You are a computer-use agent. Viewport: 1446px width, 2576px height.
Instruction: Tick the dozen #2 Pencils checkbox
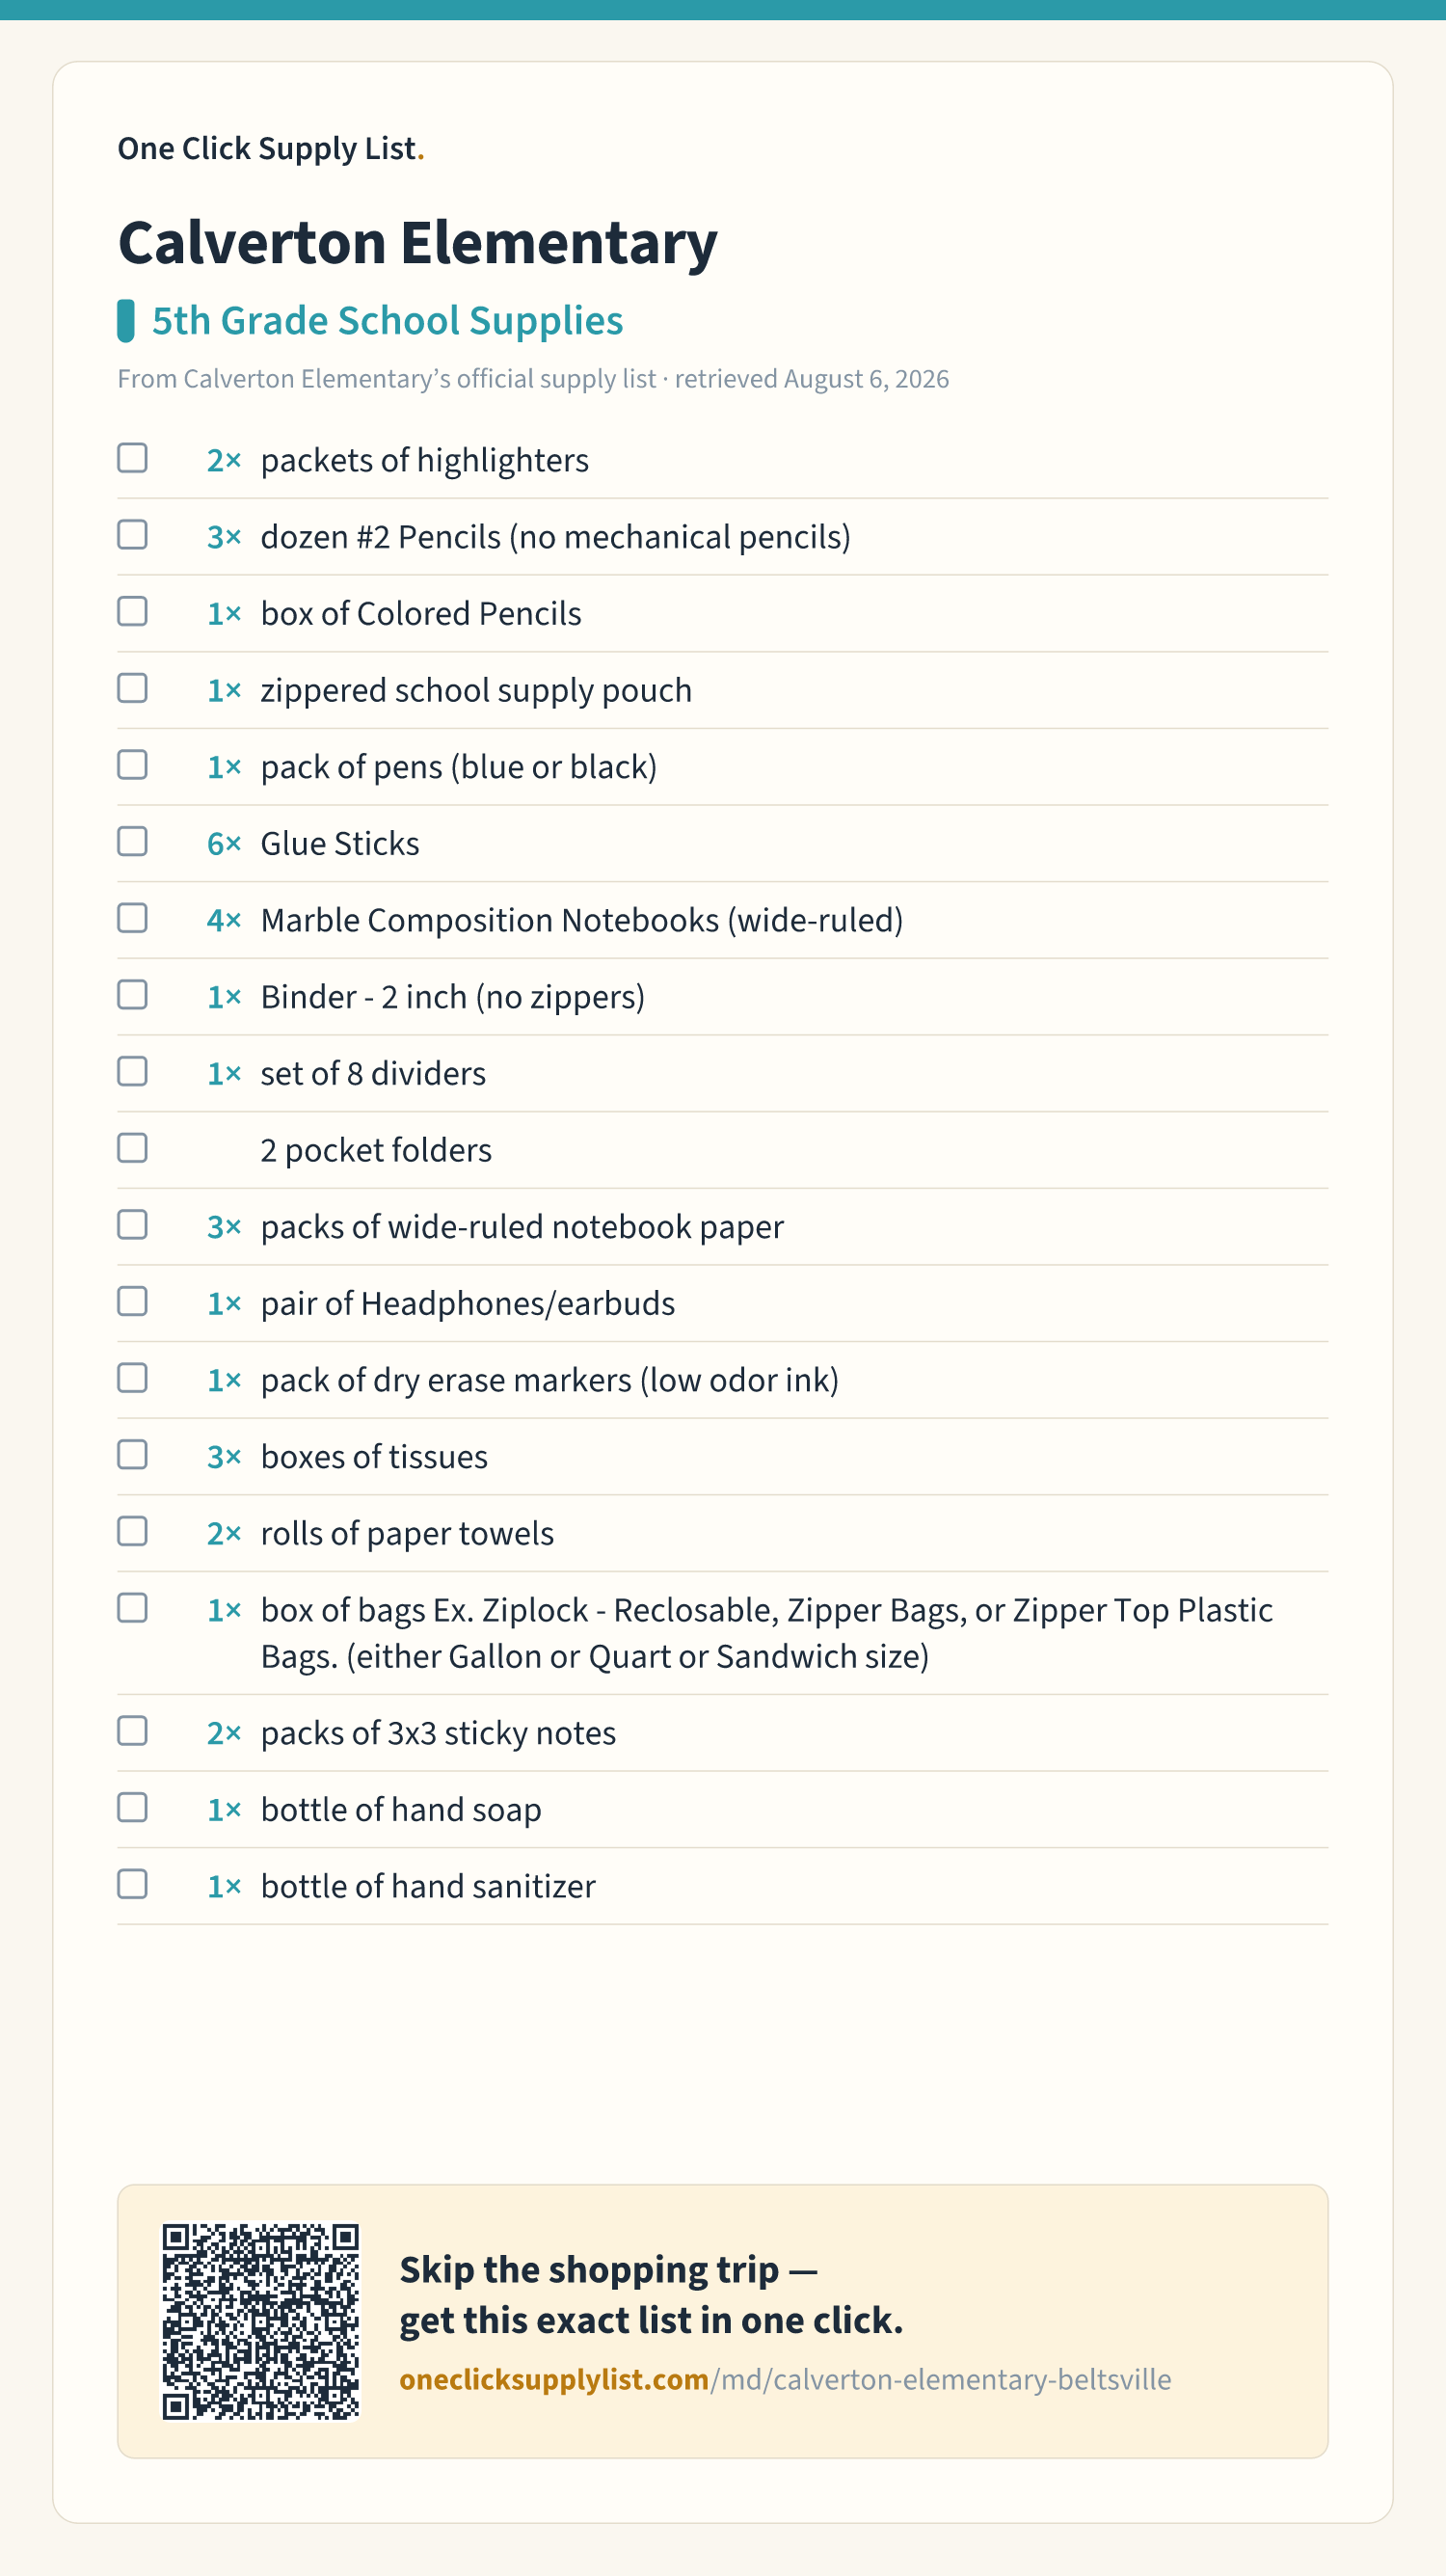(x=132, y=535)
